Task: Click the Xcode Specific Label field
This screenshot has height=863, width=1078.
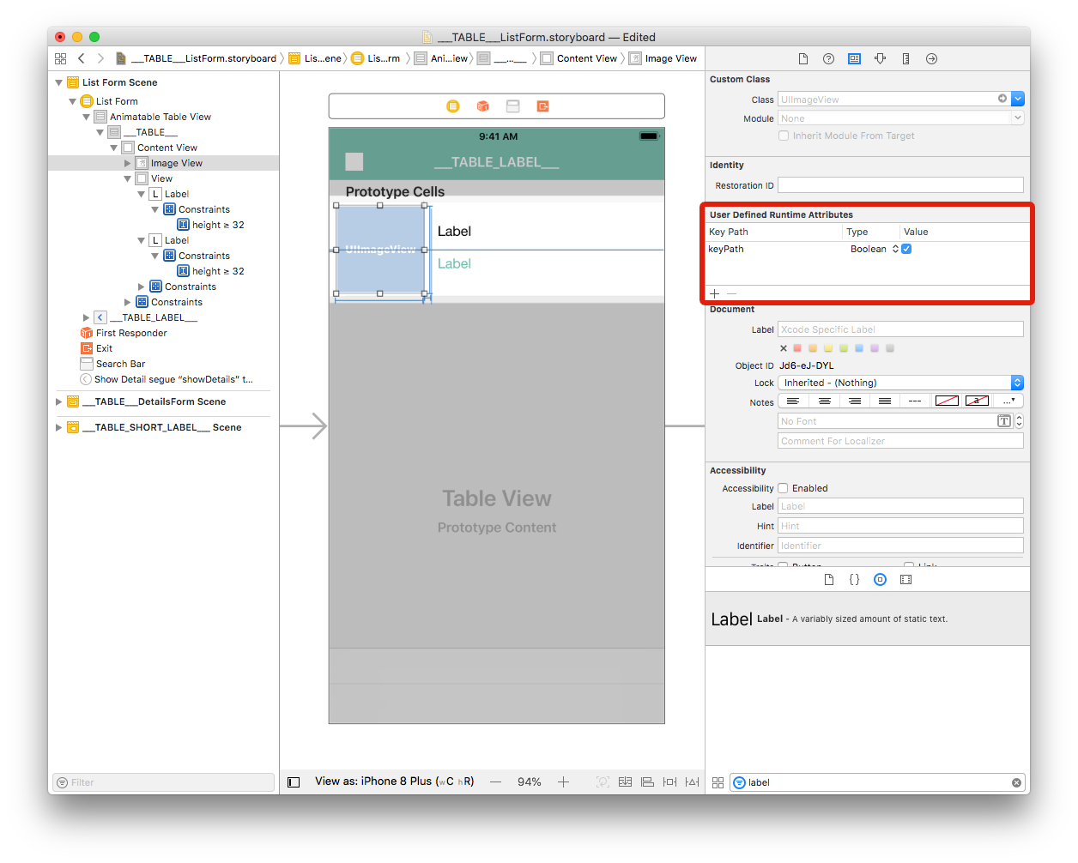Action: coord(900,329)
